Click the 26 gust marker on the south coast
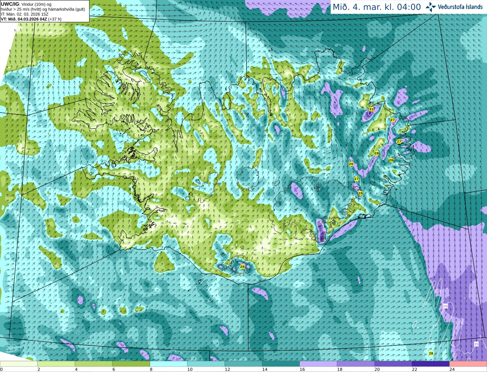The height and width of the screenshot is (372, 487). 242,267
